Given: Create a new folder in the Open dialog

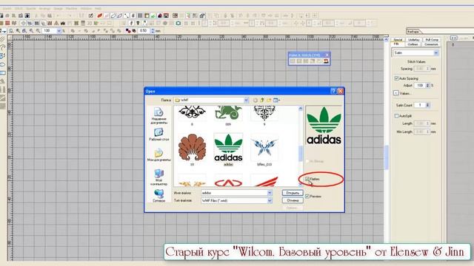Looking at the screenshot, I should click(x=269, y=100).
